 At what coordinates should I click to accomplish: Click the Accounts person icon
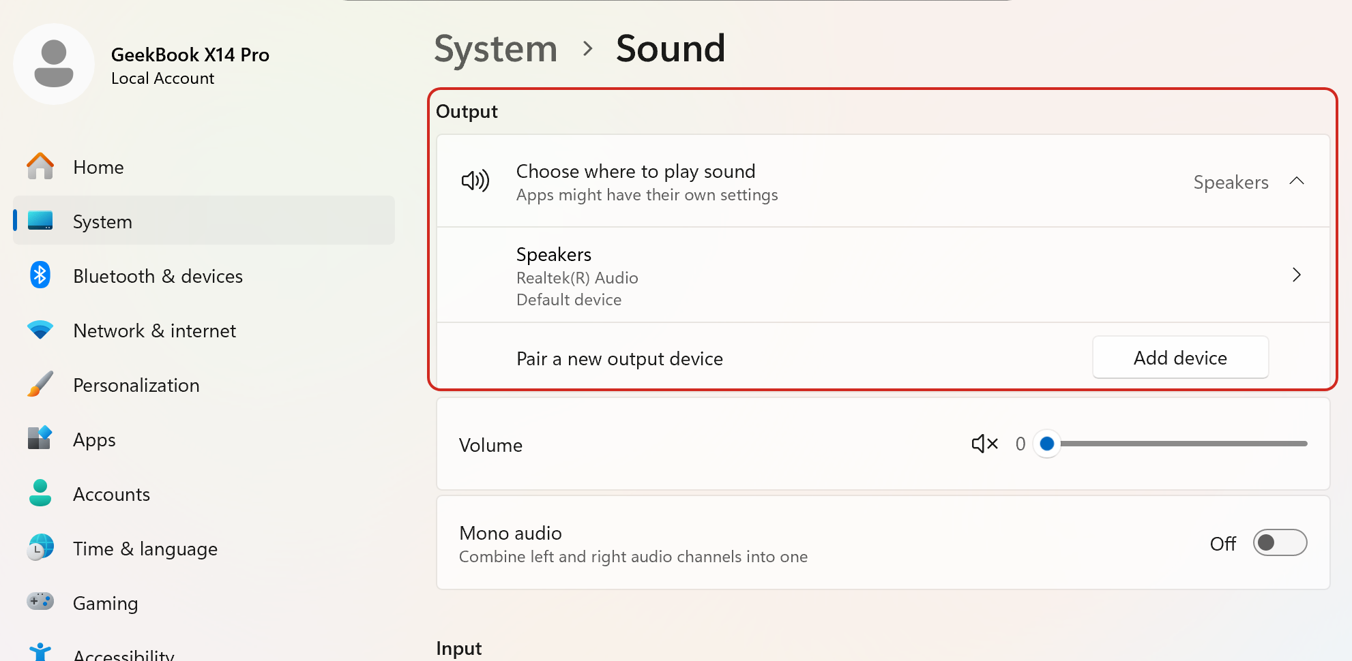pyautogui.click(x=40, y=493)
